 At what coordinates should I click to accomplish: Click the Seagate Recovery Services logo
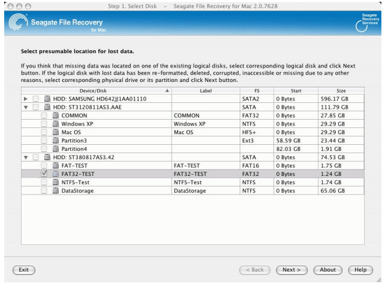coord(367,23)
